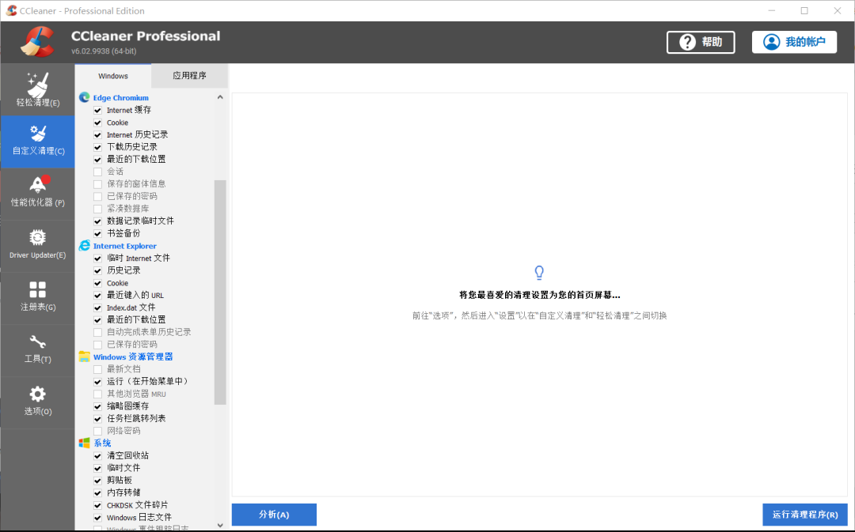Uncheck 运行（在开始菜单中）checkbox

[97, 382]
